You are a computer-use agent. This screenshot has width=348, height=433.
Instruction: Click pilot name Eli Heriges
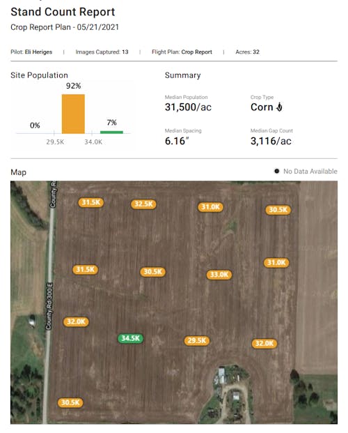[38, 52]
